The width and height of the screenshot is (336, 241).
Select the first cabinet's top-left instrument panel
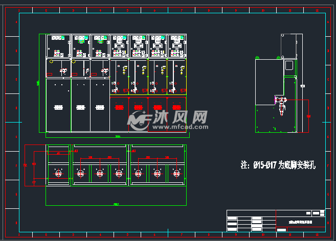point(58,37)
